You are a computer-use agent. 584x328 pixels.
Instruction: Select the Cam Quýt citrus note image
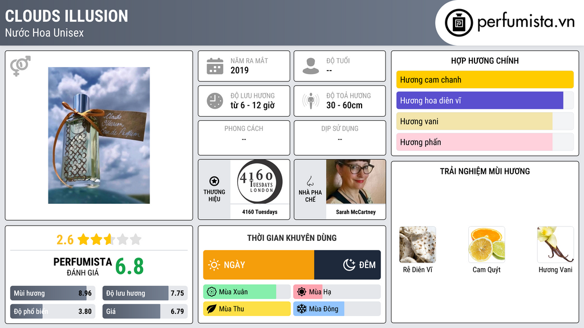pos(486,245)
